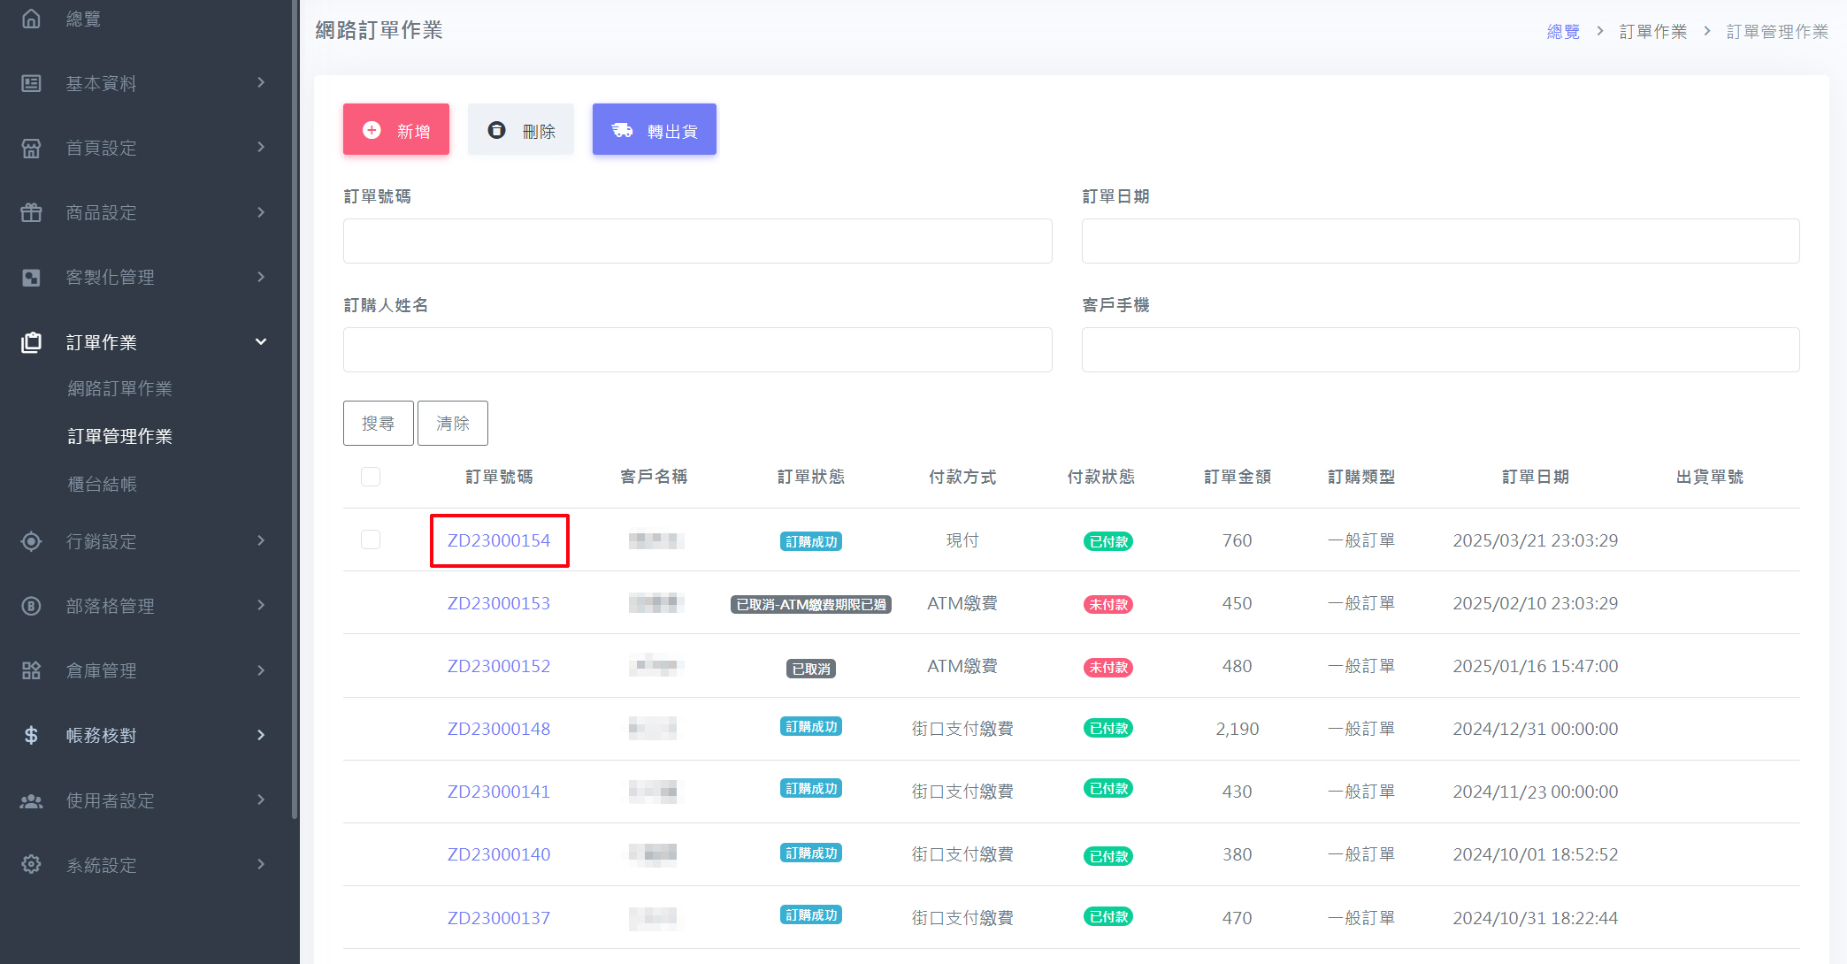
Task: Expand the 部落格管理 submenu arrow
Action: click(x=261, y=605)
